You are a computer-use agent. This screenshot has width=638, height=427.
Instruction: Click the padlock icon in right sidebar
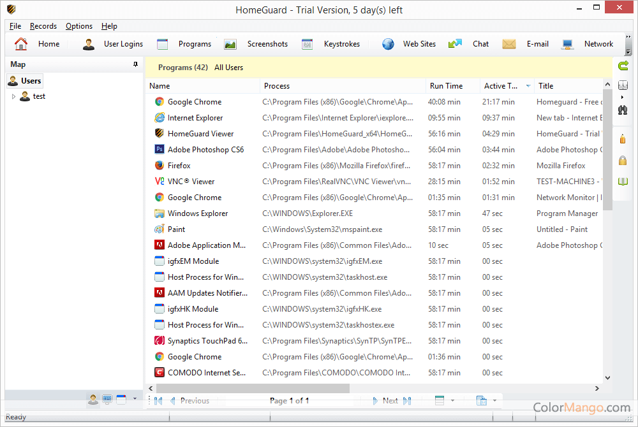click(x=623, y=160)
